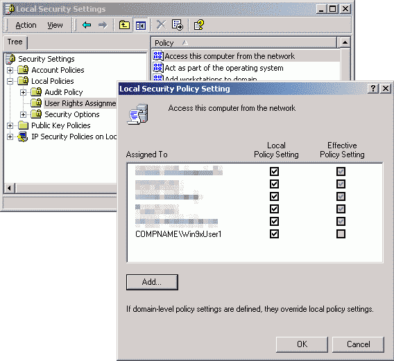Click the OK button
This screenshot has height=361, width=394.
coord(302,344)
